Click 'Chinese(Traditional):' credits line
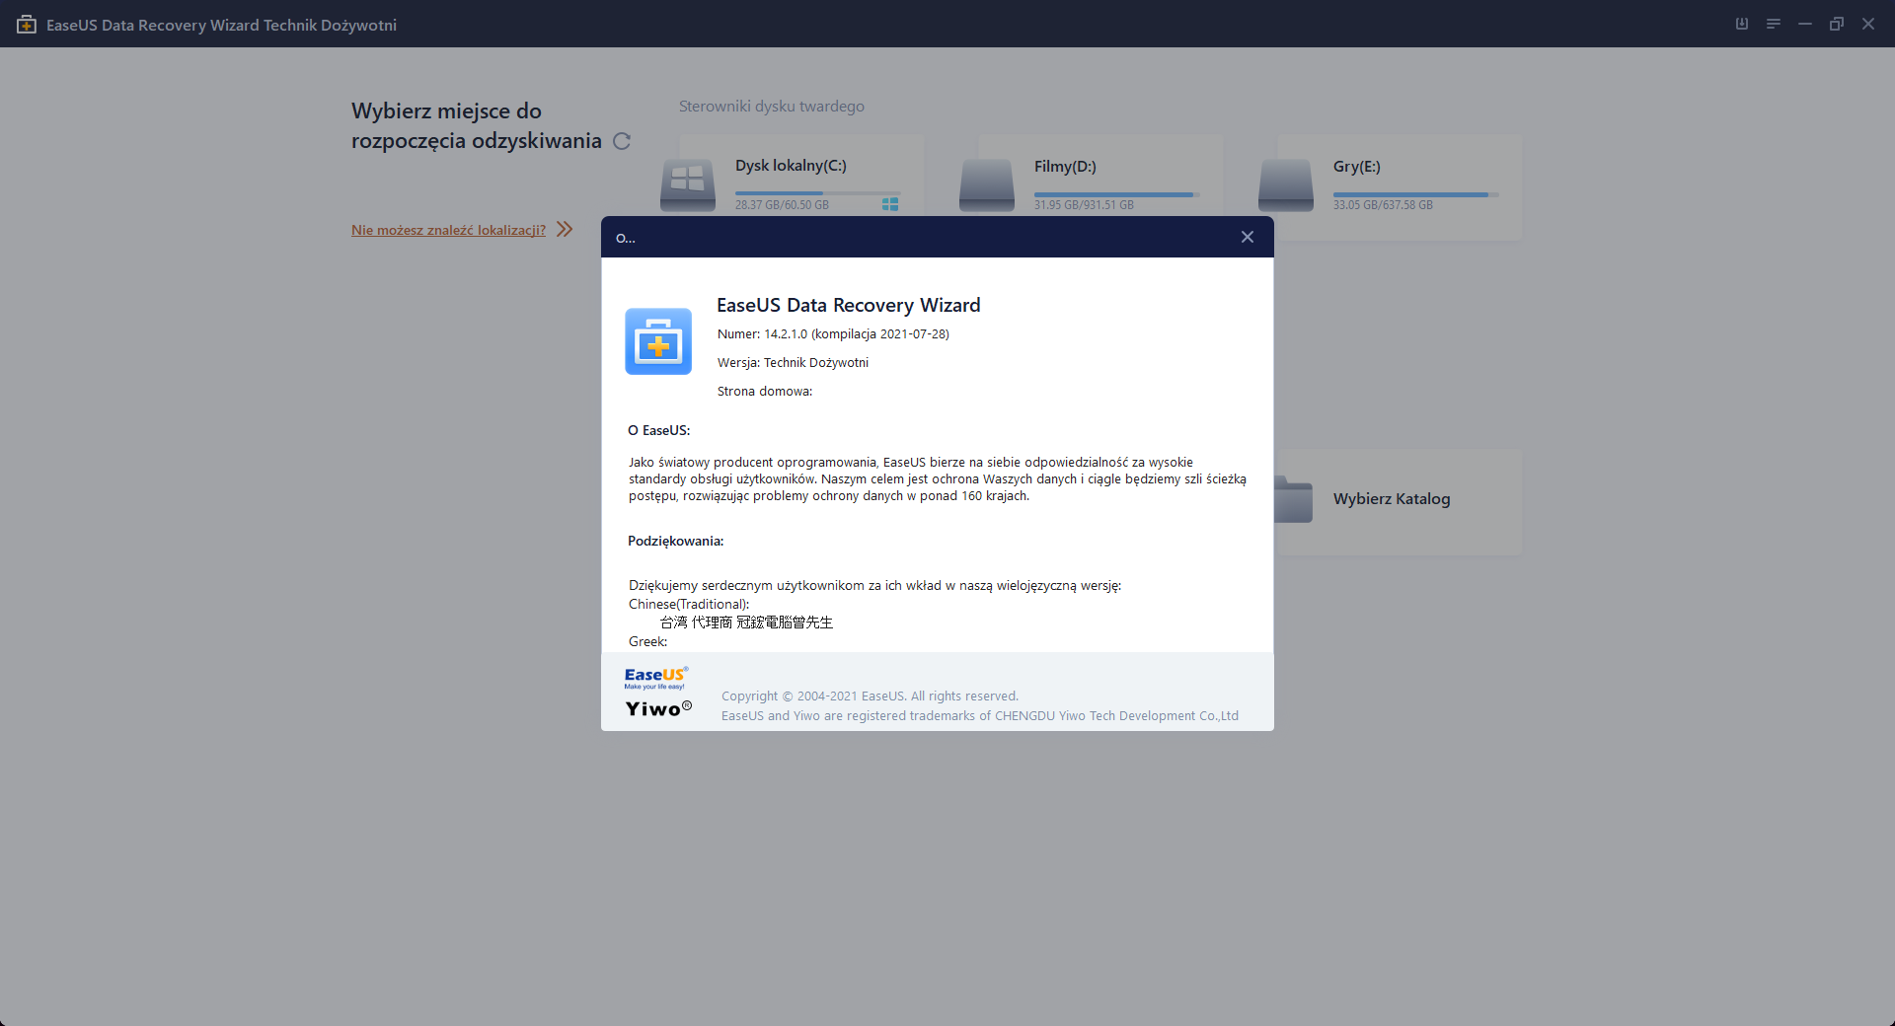1895x1026 pixels. (x=689, y=605)
